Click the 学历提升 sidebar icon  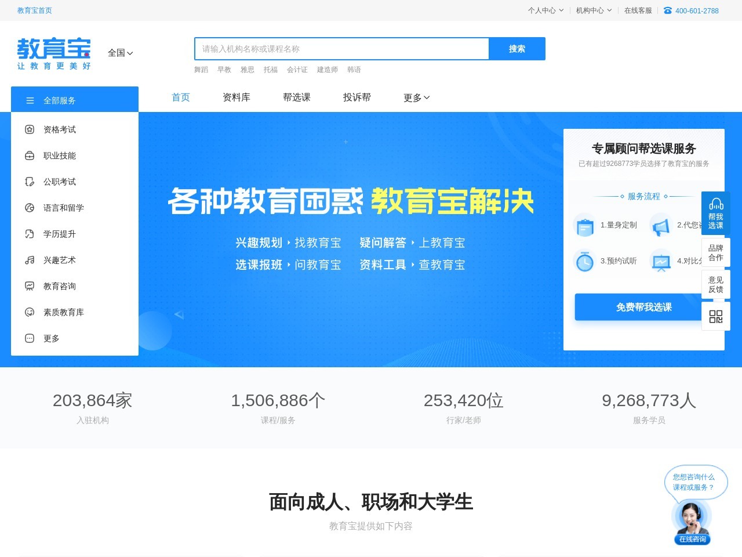coord(30,234)
